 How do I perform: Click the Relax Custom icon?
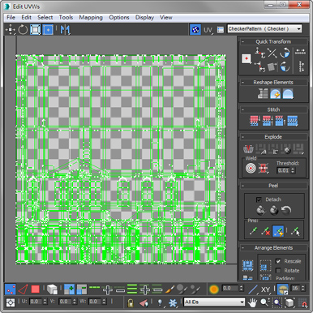288,94
